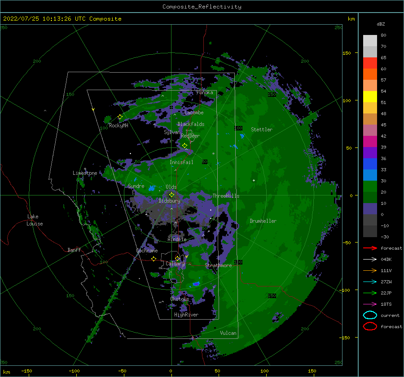Click the purple 36 dBZ color swatch
Screen dimensions: 404x377
click(370, 152)
